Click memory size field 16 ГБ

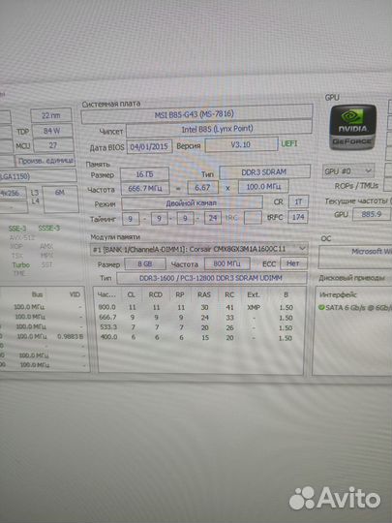click(x=144, y=174)
